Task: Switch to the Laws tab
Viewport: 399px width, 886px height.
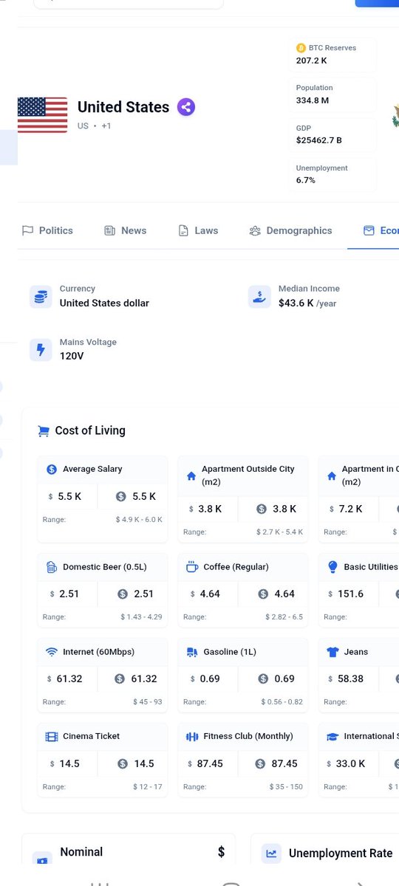Action: (x=198, y=230)
